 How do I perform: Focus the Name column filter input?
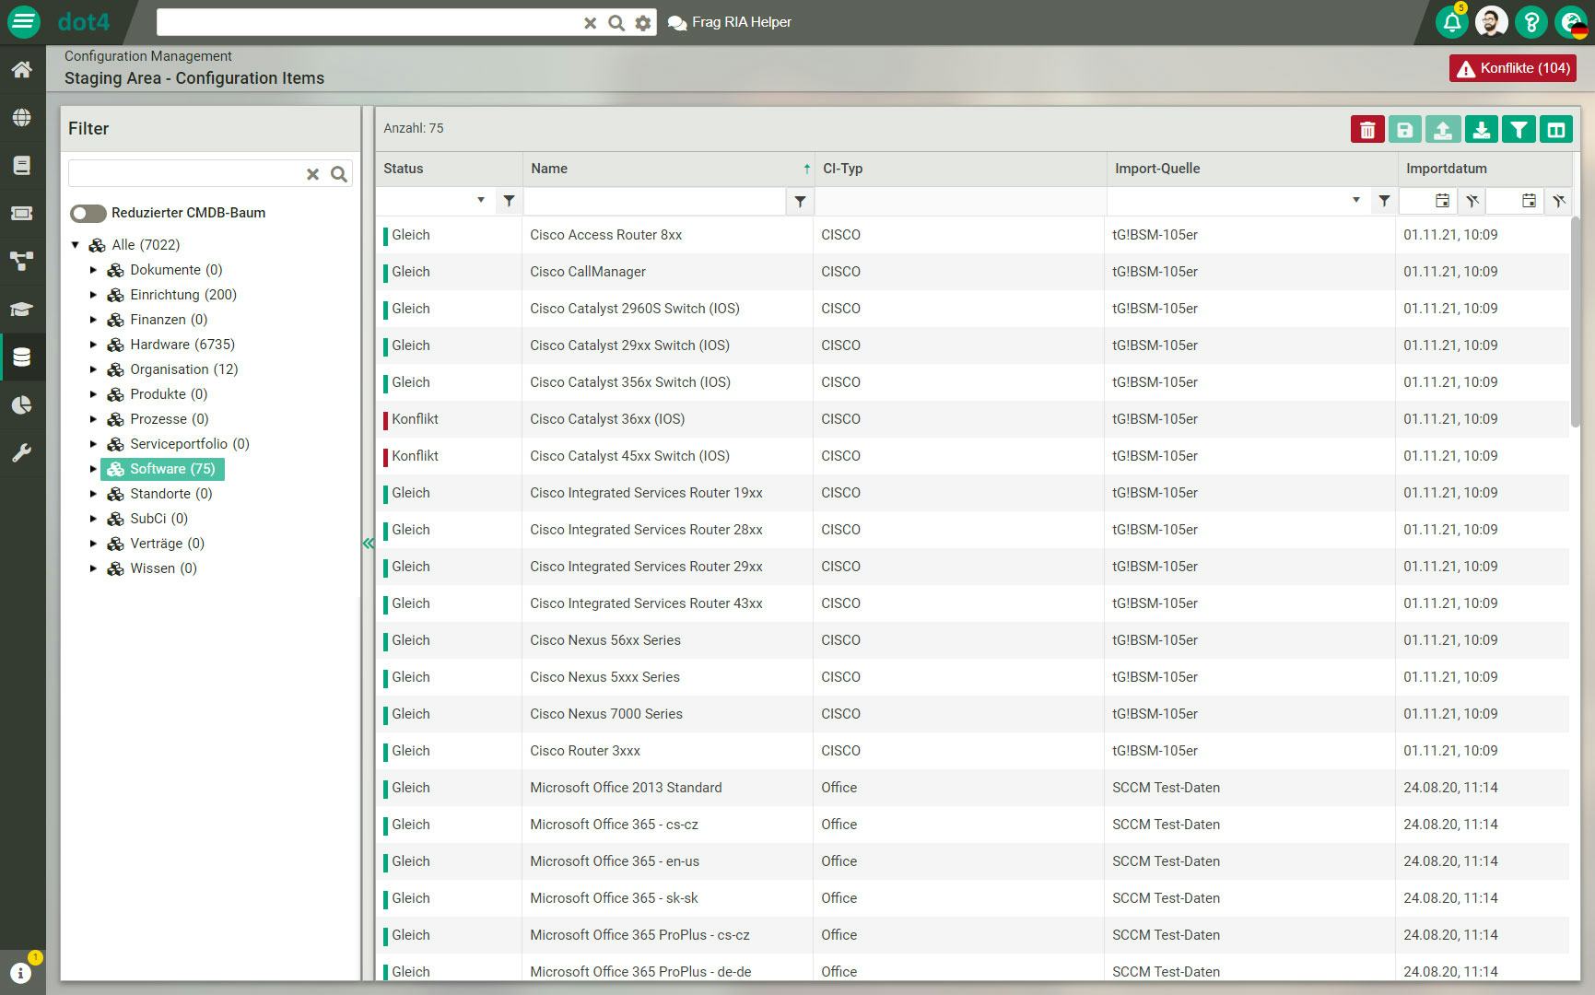(x=654, y=201)
